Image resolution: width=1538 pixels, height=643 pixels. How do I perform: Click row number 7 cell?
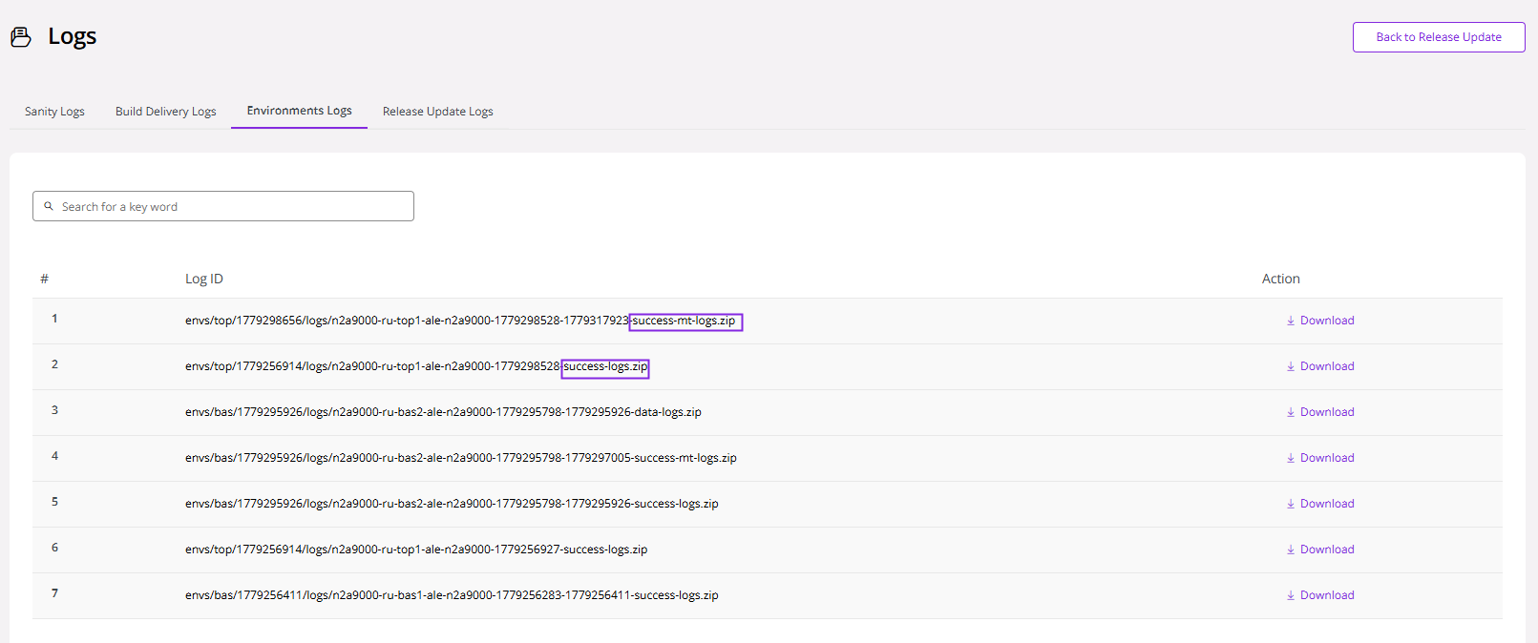[54, 593]
